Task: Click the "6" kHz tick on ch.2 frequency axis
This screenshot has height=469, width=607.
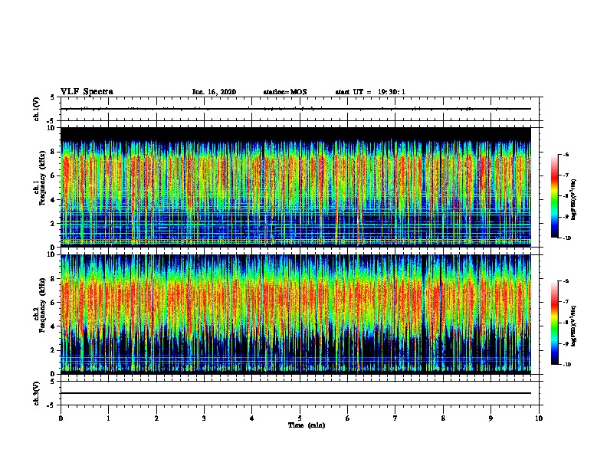Action: [x=53, y=303]
